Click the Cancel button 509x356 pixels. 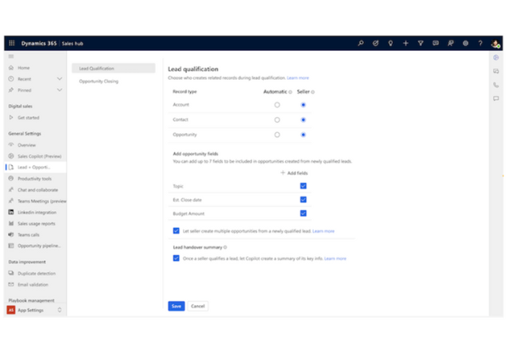click(x=198, y=306)
